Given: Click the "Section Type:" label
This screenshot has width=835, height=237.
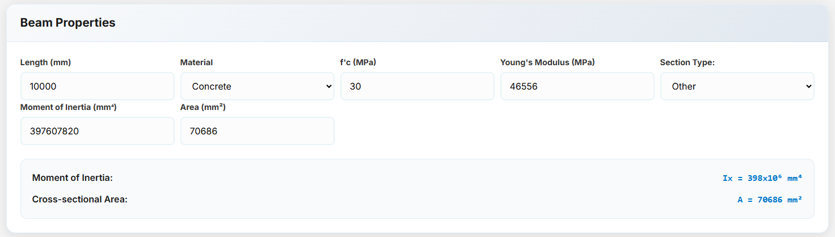Looking at the screenshot, I should tap(687, 62).
